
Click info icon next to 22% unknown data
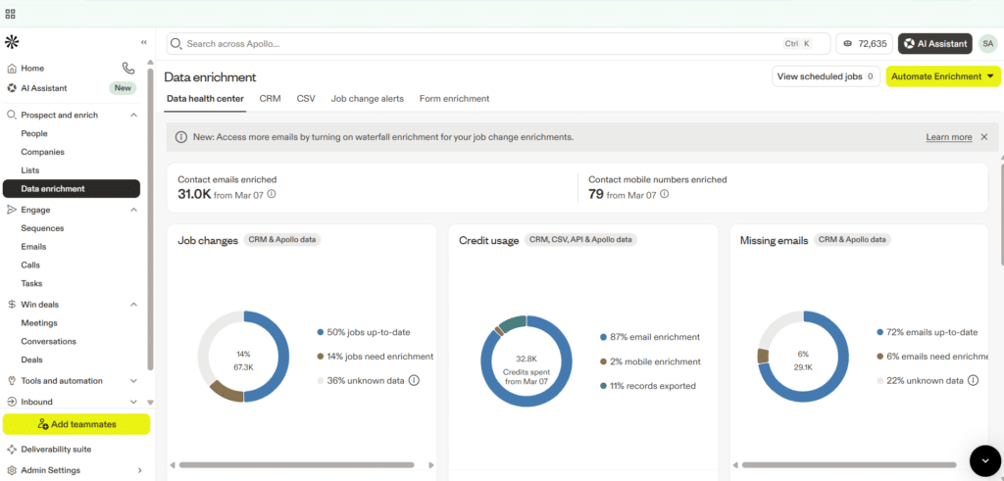[973, 380]
